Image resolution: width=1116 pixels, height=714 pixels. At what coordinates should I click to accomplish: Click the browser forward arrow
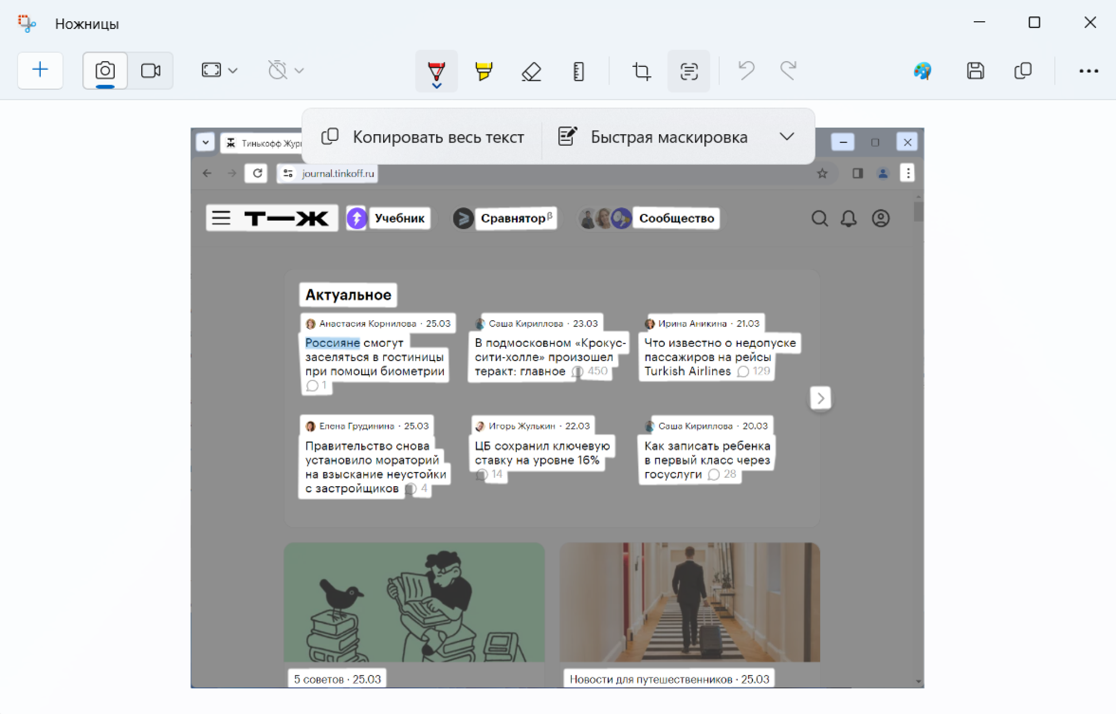(232, 173)
